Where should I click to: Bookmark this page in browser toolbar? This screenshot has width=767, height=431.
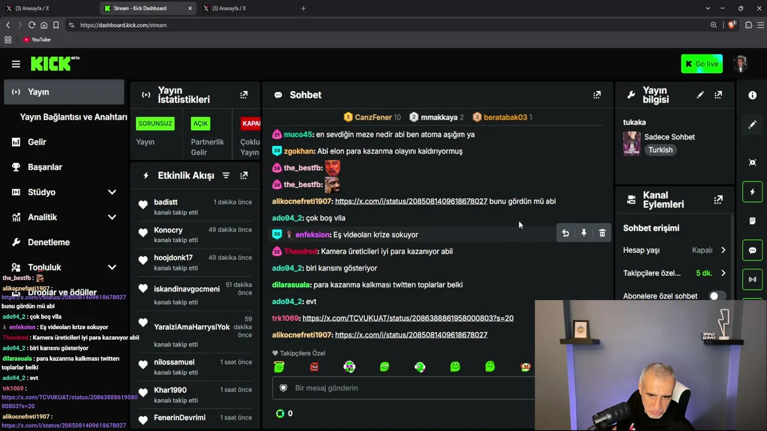pos(56,25)
